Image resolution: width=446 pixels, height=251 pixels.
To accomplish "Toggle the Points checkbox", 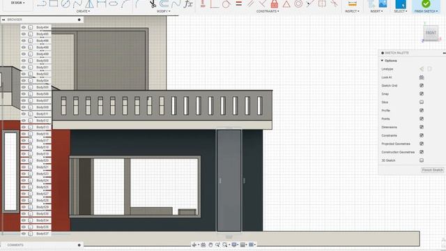I will pyautogui.click(x=422, y=119).
